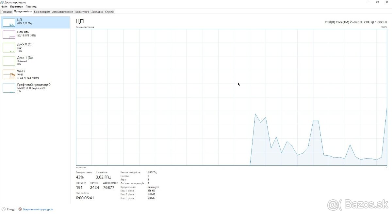Switch to the Автозавантаження tab
Viewport: 392px width, 214px height.
pos(62,11)
